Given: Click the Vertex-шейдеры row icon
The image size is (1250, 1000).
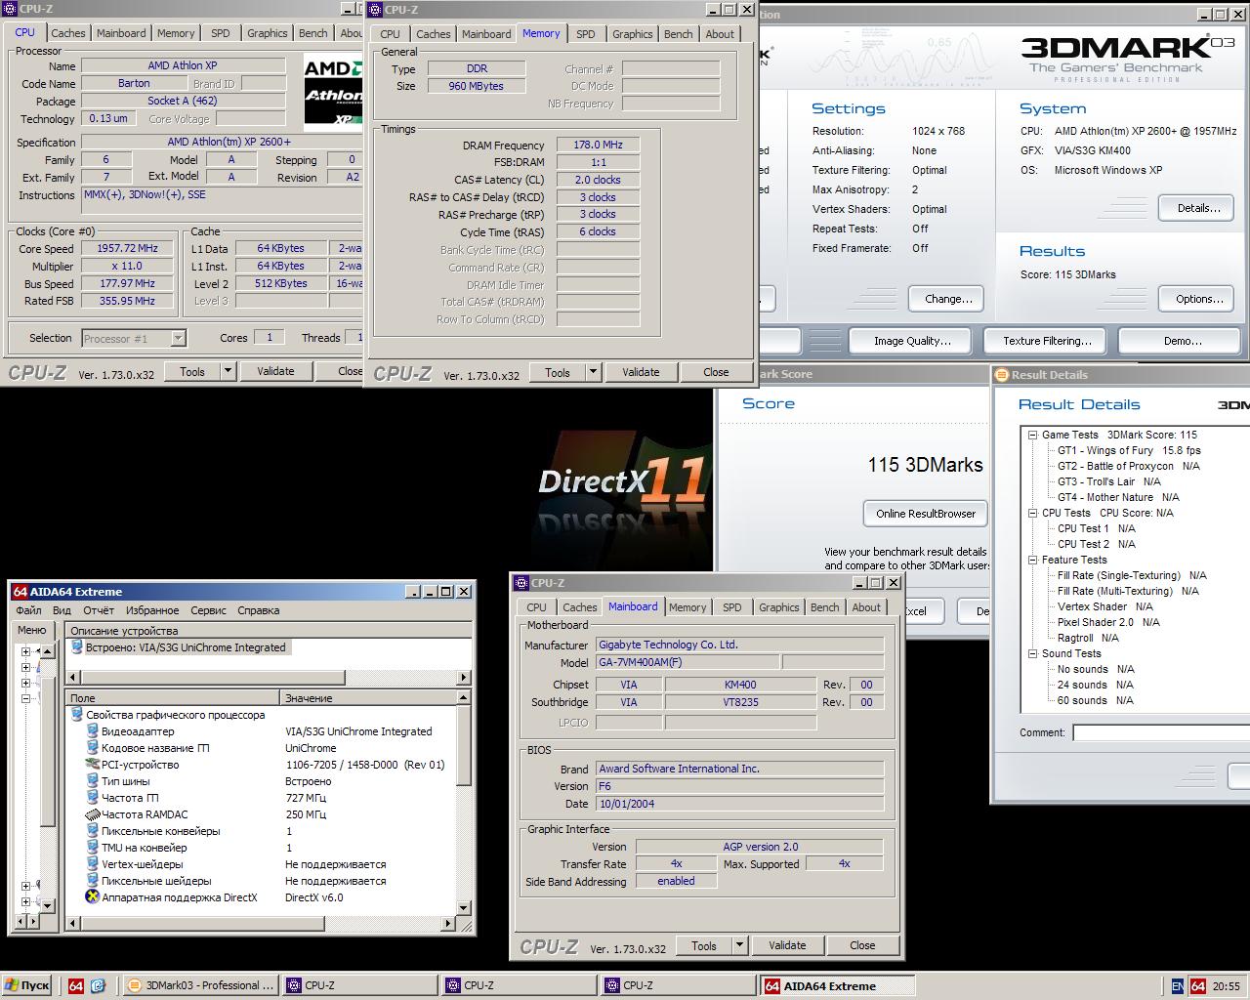Looking at the screenshot, I should (93, 864).
